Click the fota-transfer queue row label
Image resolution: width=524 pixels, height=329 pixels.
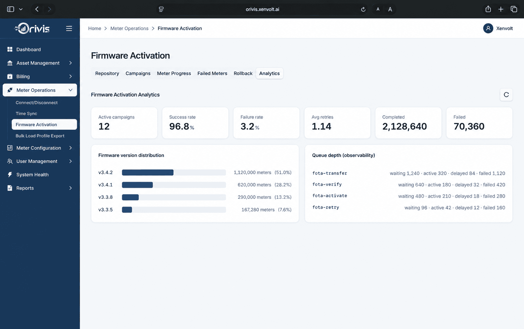click(x=330, y=173)
